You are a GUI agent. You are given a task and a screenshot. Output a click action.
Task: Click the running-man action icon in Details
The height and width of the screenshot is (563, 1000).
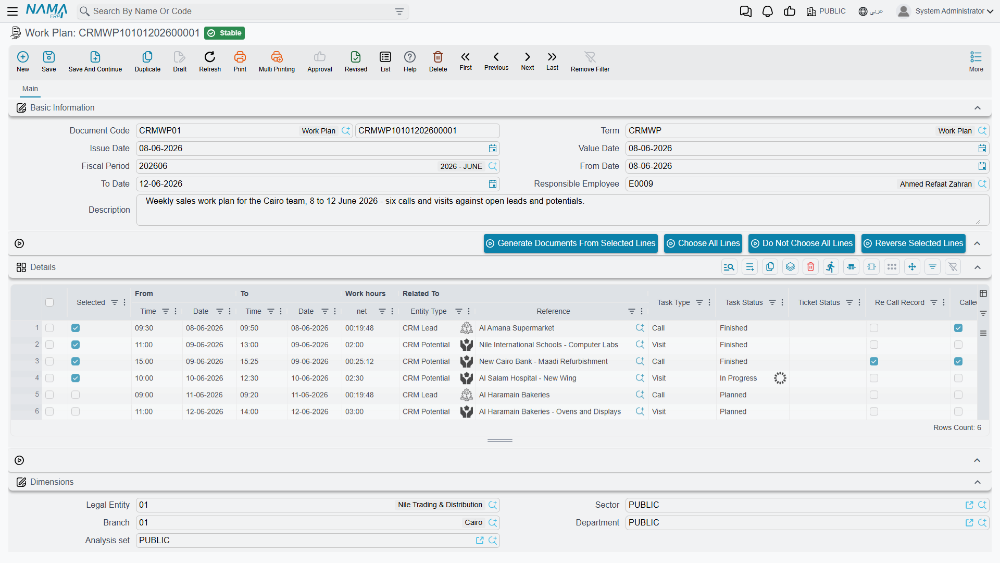831,267
